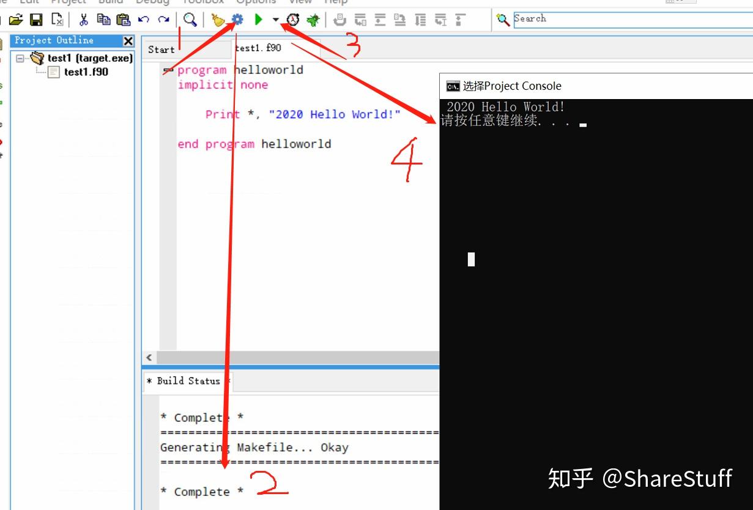Screen dimensions: 753x510
Task: Click the Copy icon in the toolbar
Action: (x=103, y=19)
